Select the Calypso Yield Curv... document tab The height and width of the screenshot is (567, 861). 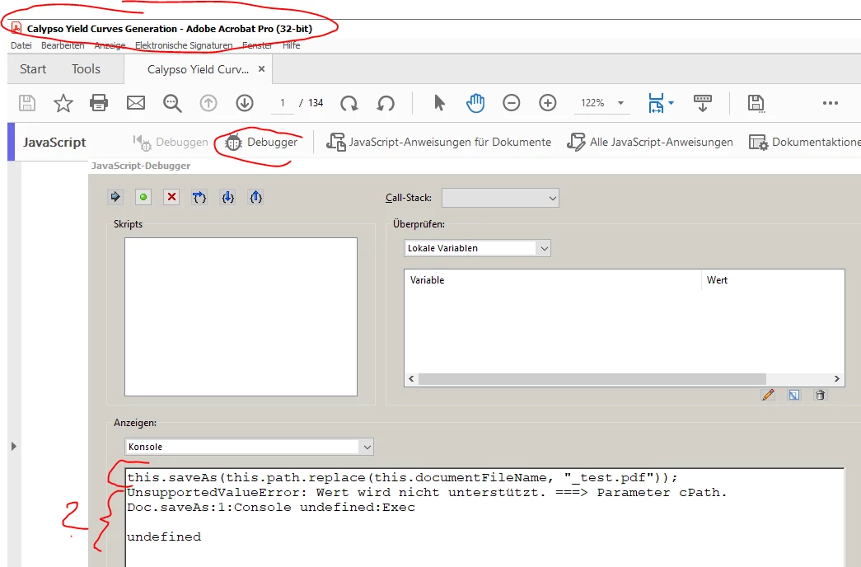point(198,69)
